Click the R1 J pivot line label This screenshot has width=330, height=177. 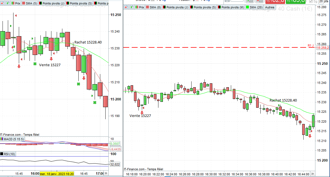click(311, 45)
